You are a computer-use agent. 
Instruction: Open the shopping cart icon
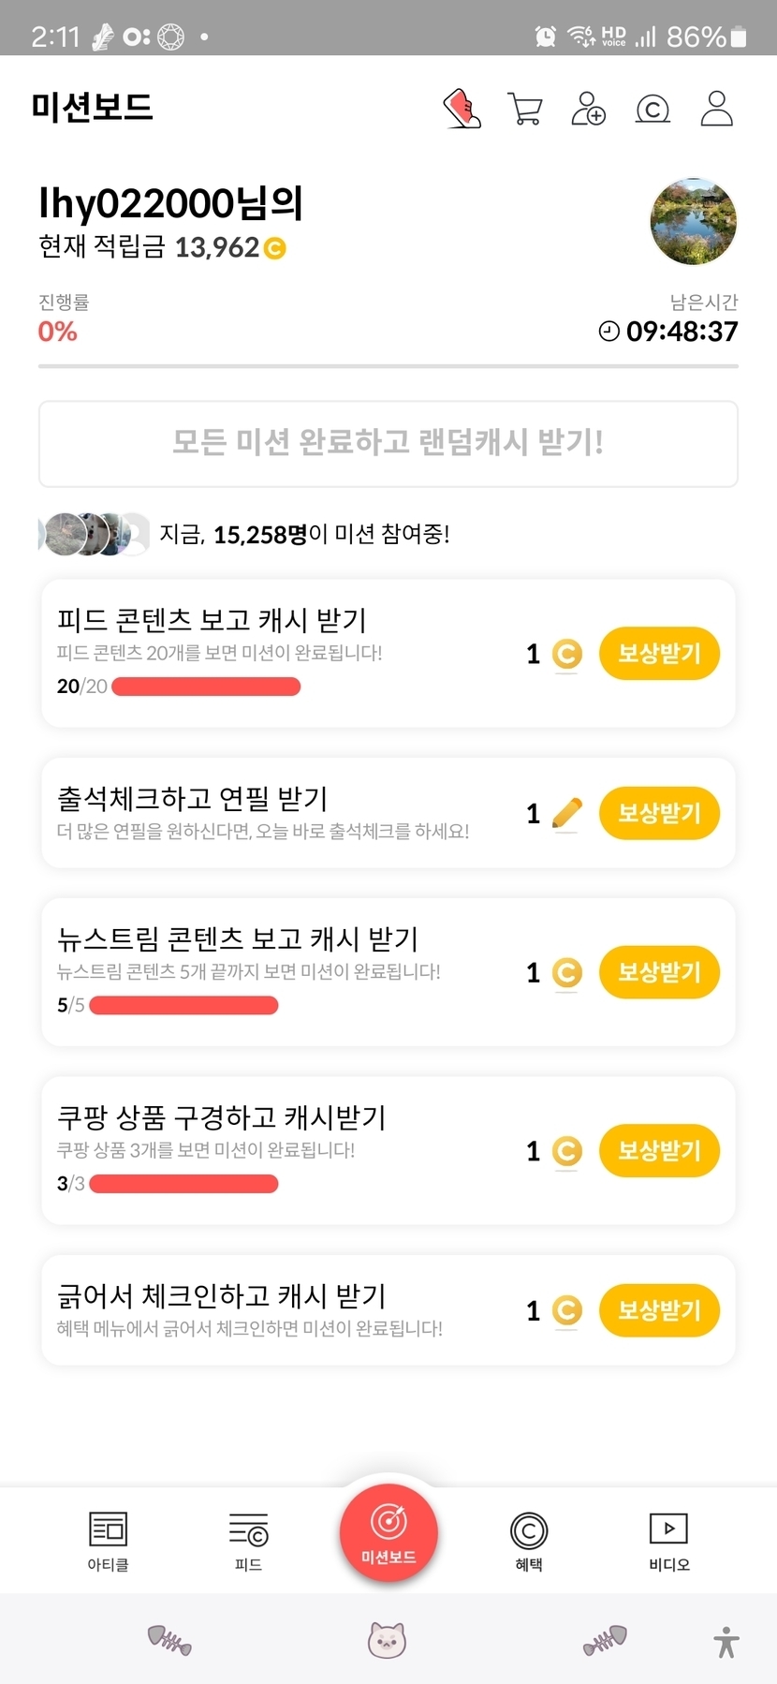click(x=524, y=109)
